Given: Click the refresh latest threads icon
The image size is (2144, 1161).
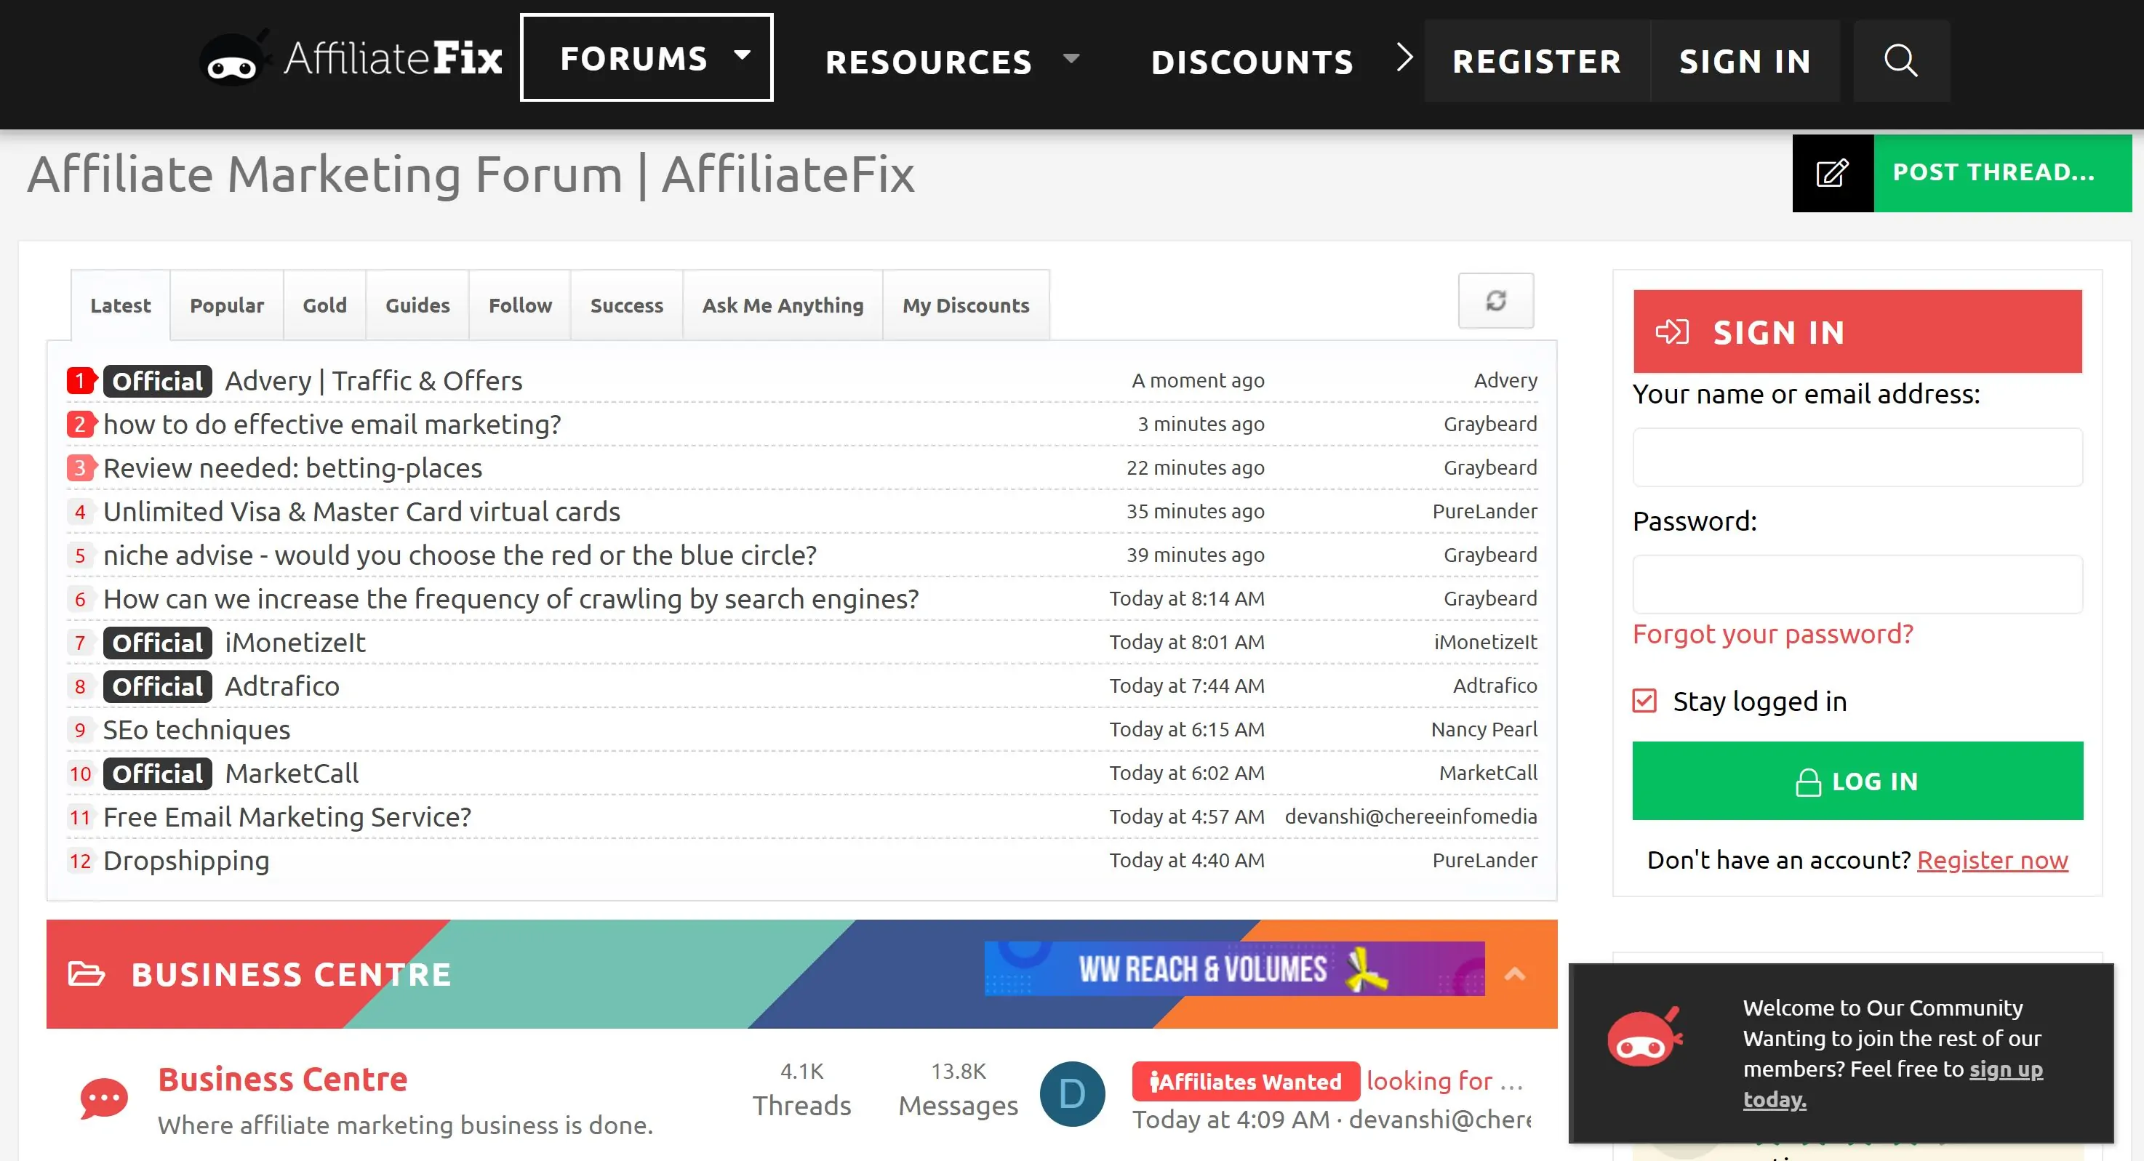Looking at the screenshot, I should 1496,300.
